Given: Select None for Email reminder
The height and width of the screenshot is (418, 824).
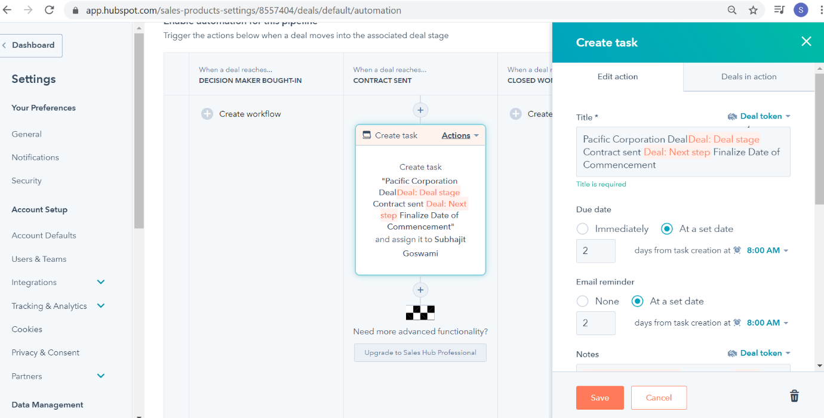Looking at the screenshot, I should point(582,301).
